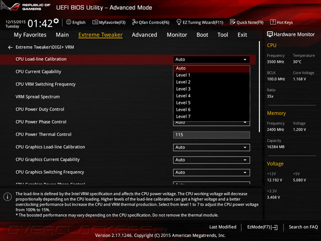The height and width of the screenshot is (241, 321).
Task: Click the Hardware Monitor screen icon
Action: [270, 34]
